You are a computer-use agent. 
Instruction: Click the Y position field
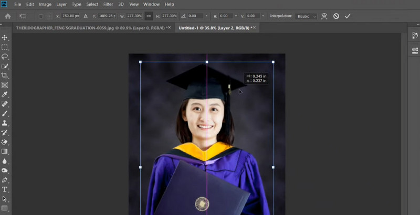[x=107, y=16]
